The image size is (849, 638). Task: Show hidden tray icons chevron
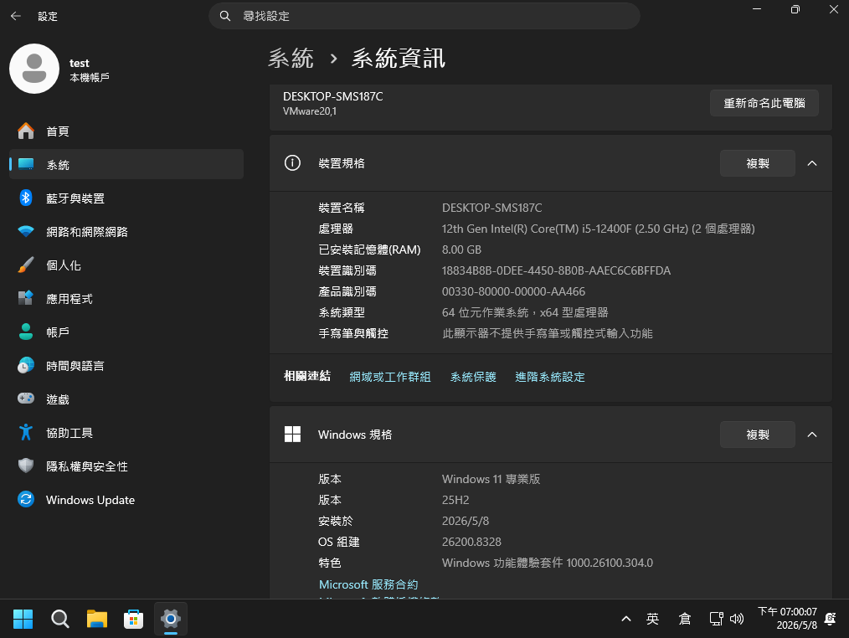(x=626, y=619)
